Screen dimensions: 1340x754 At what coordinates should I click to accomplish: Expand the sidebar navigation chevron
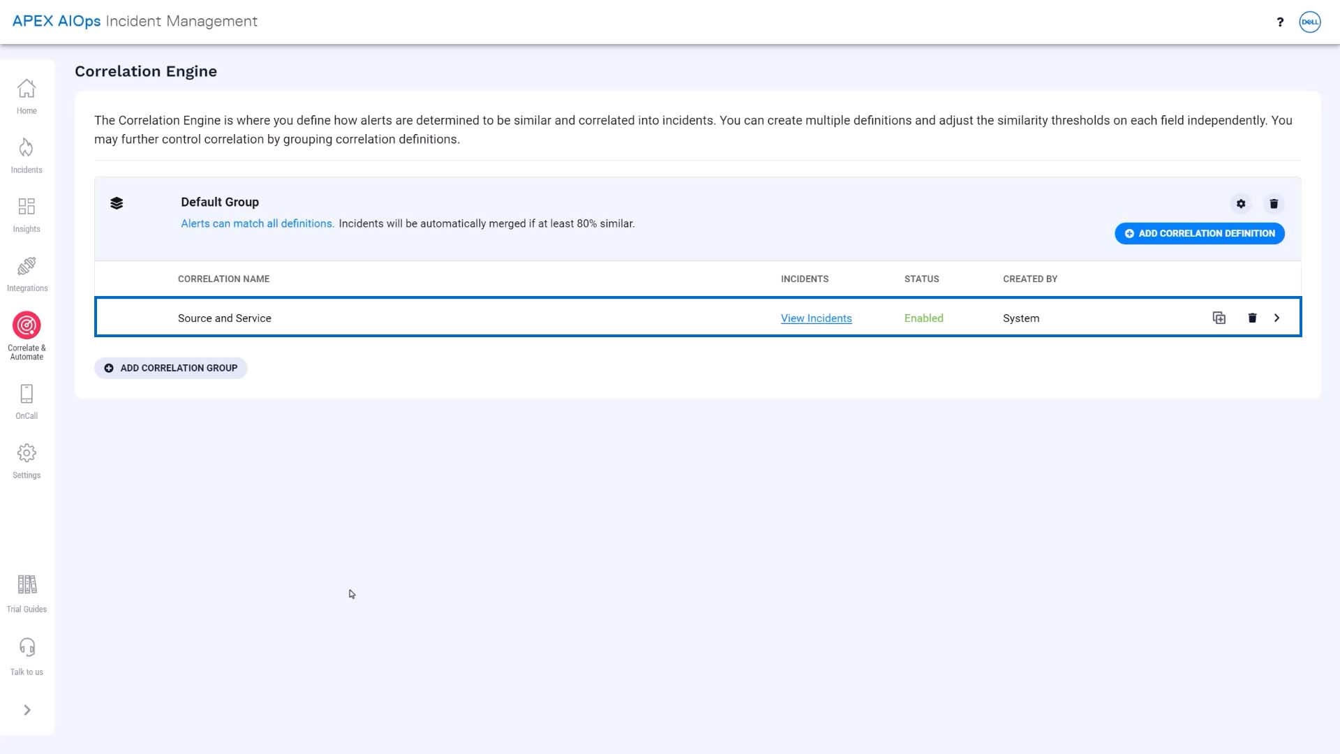click(x=27, y=710)
